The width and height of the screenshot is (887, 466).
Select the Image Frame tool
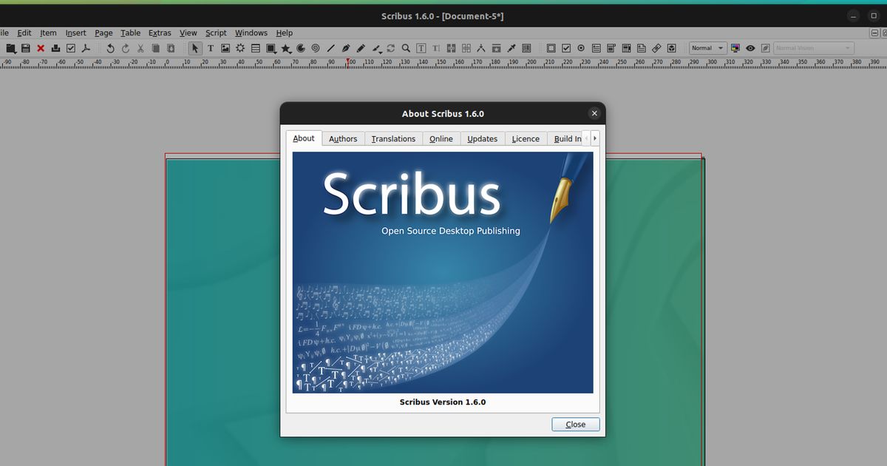click(x=225, y=48)
